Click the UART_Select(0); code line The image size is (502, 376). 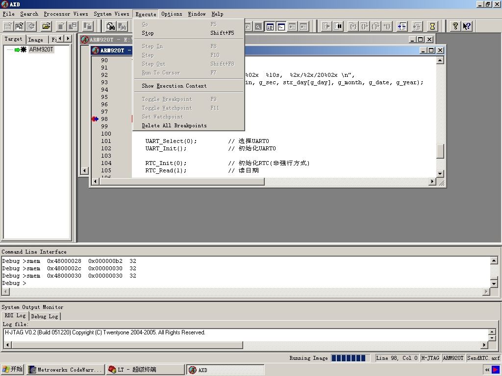coord(171,141)
